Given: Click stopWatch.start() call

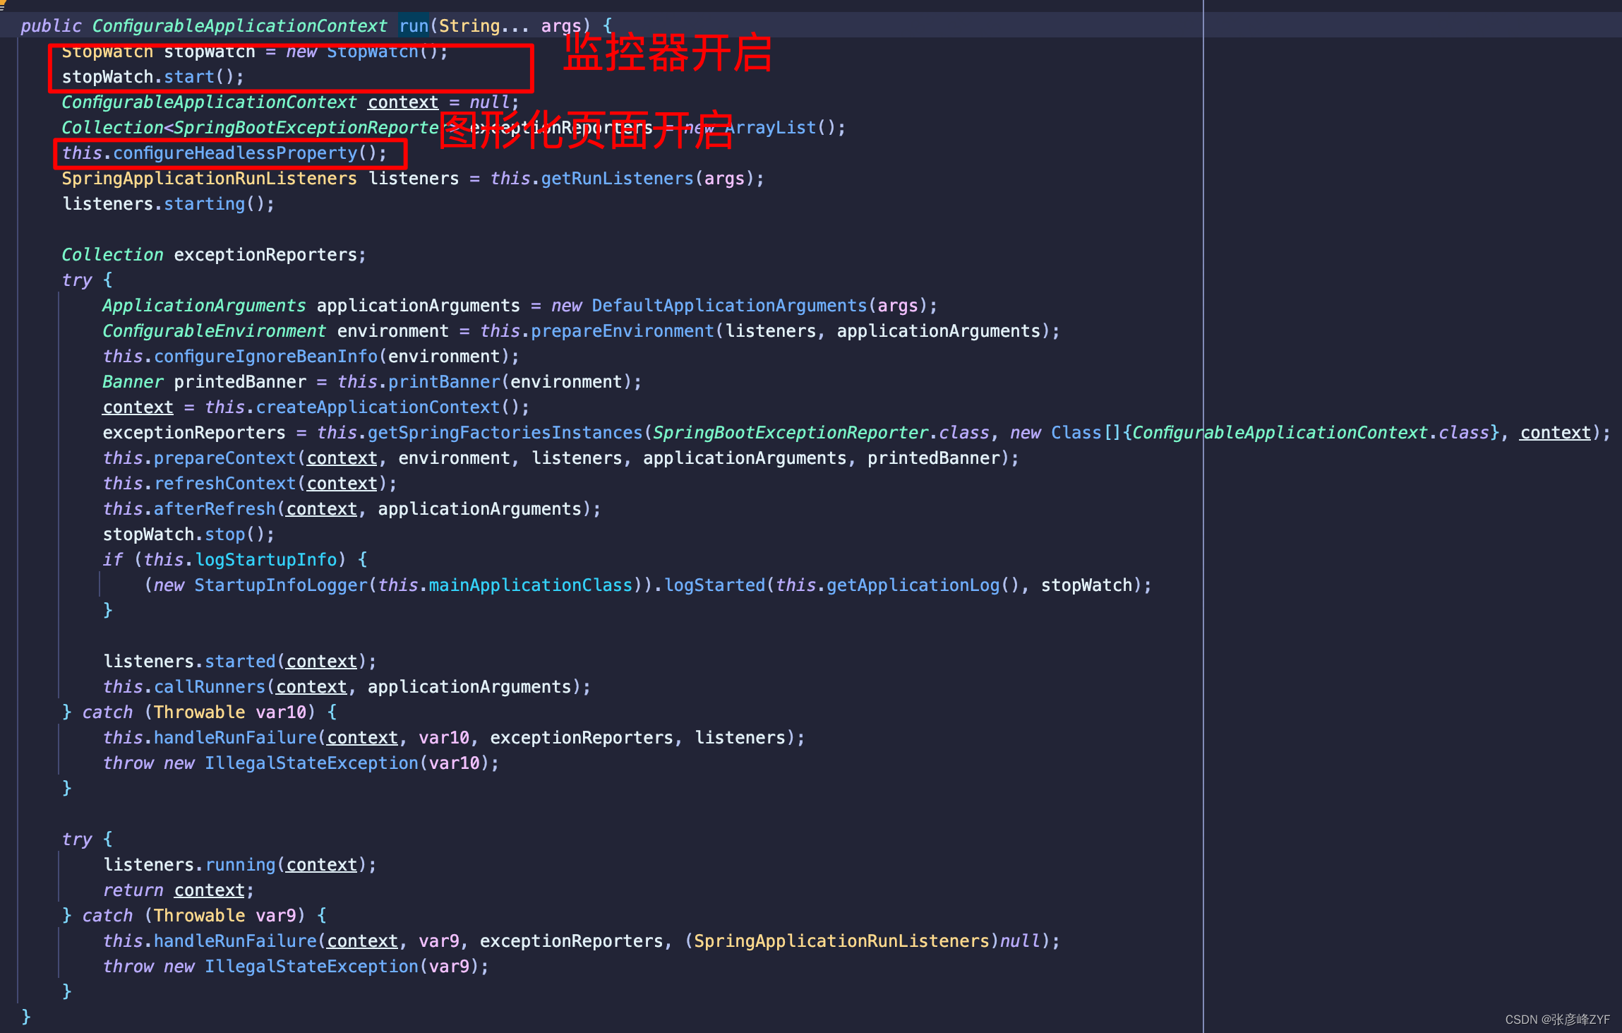Looking at the screenshot, I should click(152, 77).
